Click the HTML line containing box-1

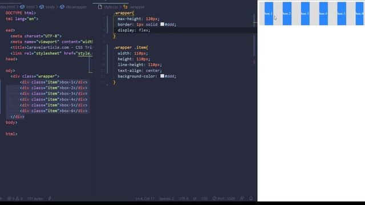click(54, 82)
